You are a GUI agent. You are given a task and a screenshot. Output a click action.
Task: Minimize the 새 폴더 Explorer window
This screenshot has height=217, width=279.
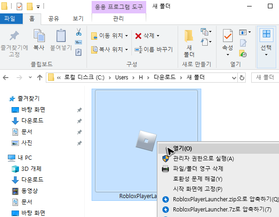[x=249, y=6]
